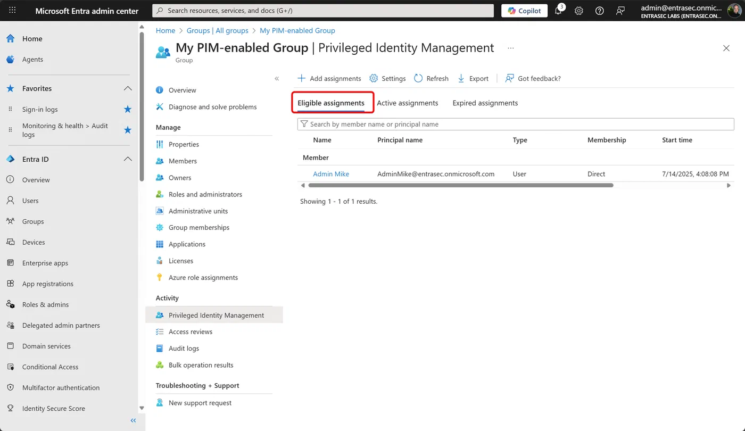
Task: Focus the top resource search box
Action: pyautogui.click(x=323, y=11)
